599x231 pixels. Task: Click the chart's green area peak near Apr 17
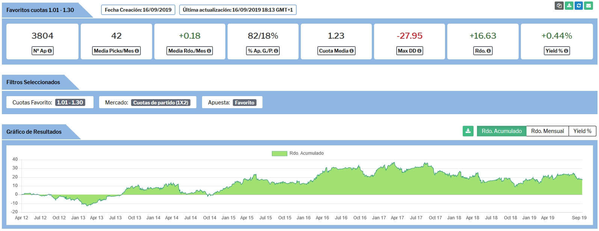pyautogui.click(x=394, y=163)
